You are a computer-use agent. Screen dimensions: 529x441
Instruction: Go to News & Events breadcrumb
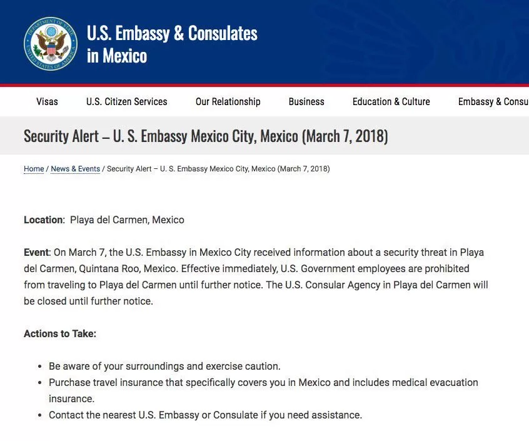click(75, 169)
